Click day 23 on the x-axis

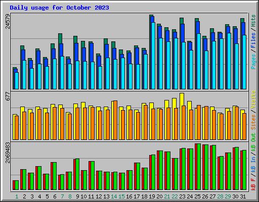[182, 196]
